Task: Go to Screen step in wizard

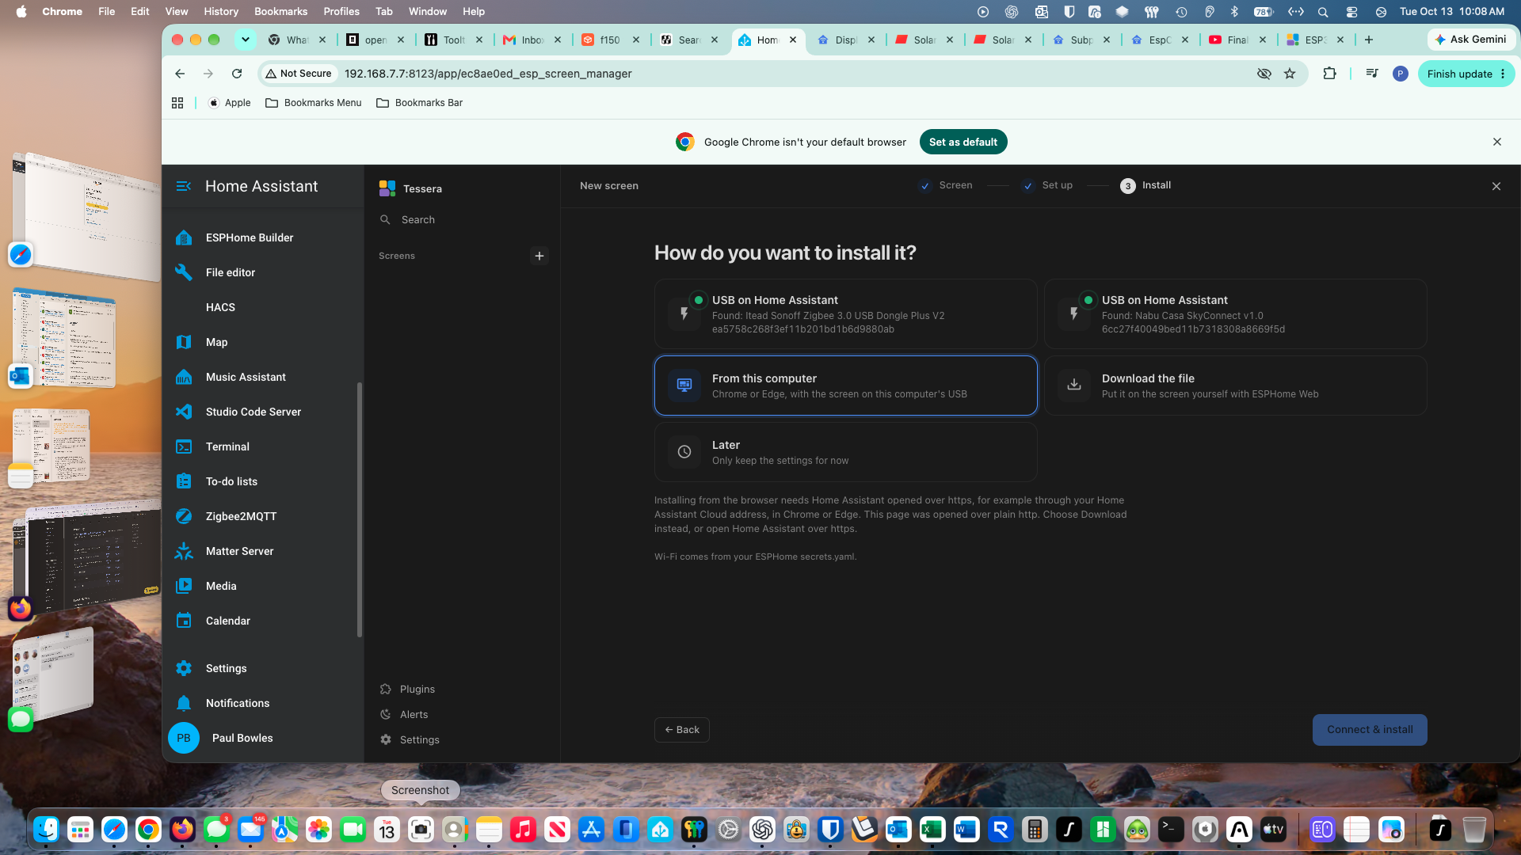Action: coord(946,185)
